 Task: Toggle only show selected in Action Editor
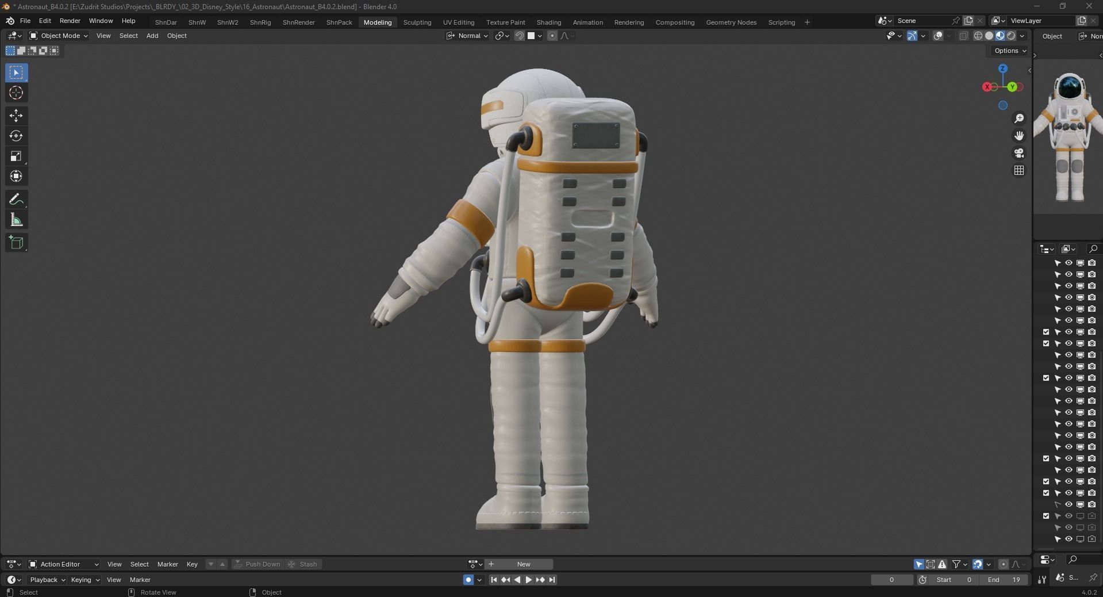click(919, 564)
